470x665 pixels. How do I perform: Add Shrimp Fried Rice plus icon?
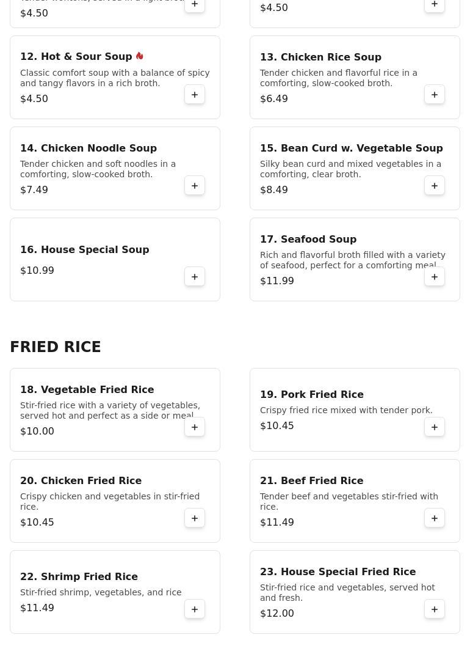click(194, 609)
